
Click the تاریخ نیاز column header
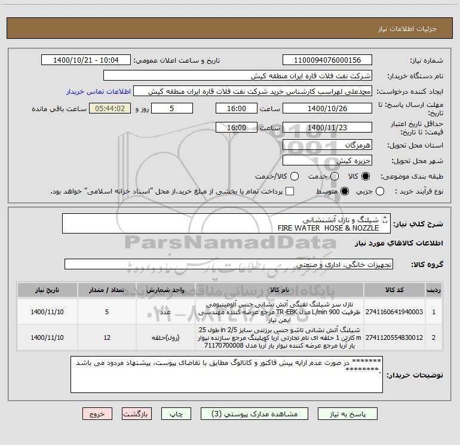point(47,290)
